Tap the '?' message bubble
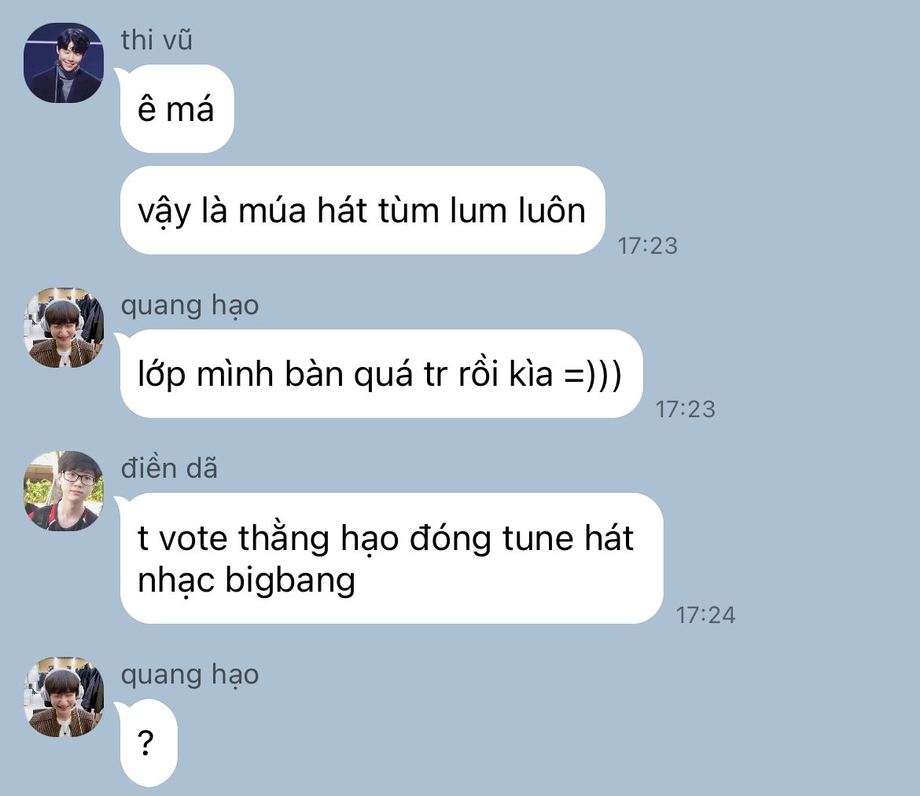Viewport: 920px width, 796px height. click(149, 743)
